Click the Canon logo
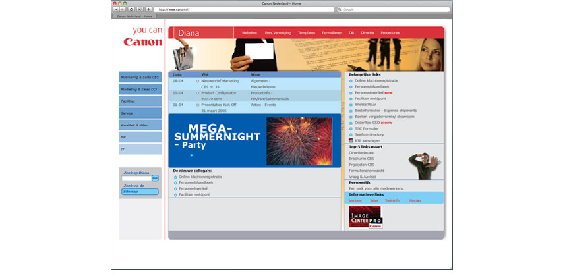 (142, 42)
